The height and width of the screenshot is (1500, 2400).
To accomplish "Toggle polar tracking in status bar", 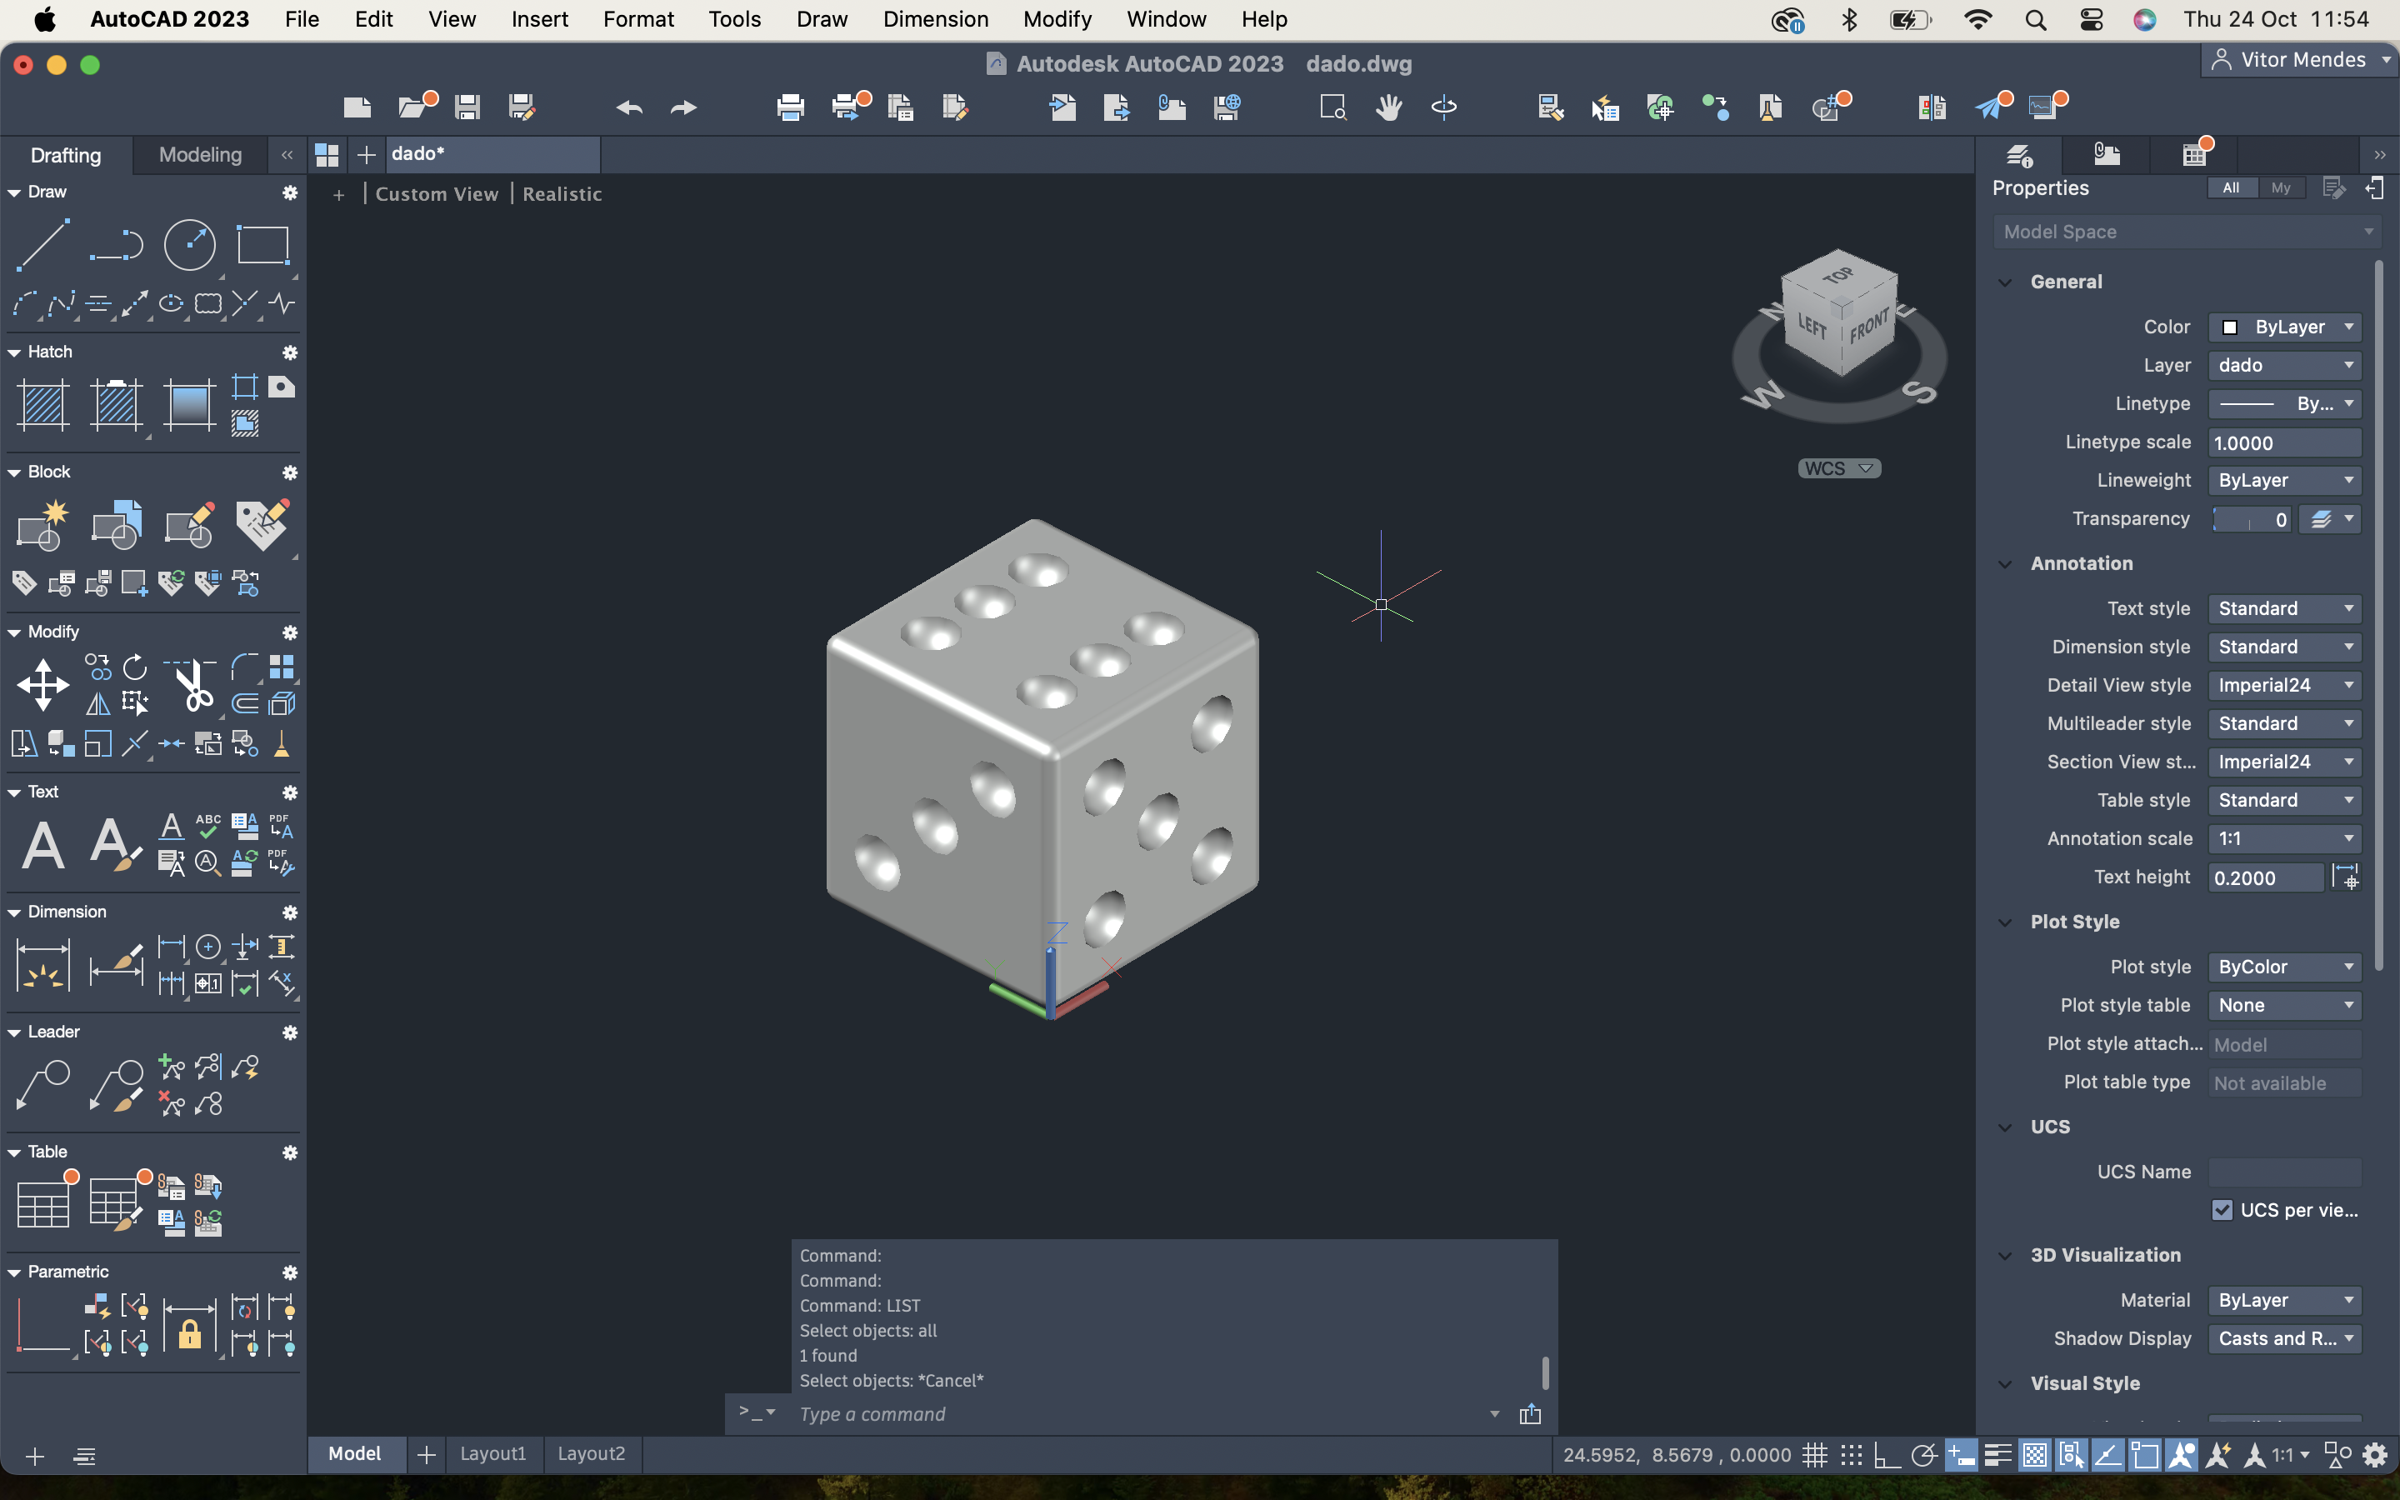I will point(1924,1455).
